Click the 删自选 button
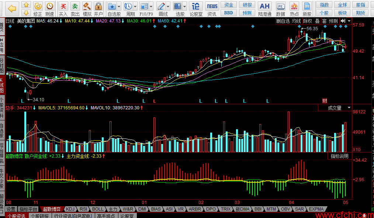This screenshot has width=374, height=218. (x=283, y=21)
